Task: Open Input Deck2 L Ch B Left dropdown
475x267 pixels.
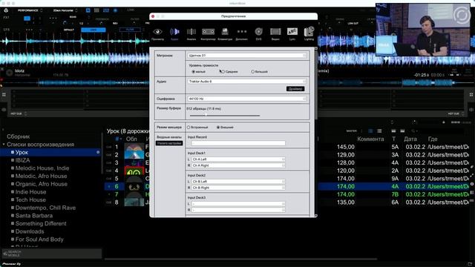Action: pos(238,181)
